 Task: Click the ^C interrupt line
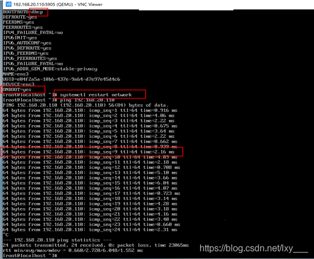6,235
